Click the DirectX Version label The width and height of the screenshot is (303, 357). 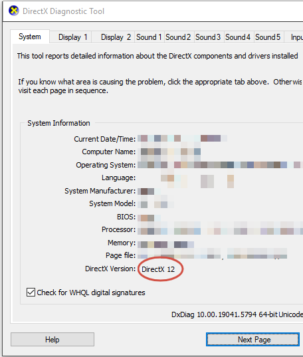[110, 269]
